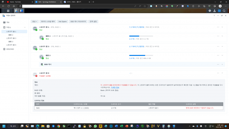Open 자세한 정보 link
This screenshot has height=129, width=229.
click(x=115, y=87)
